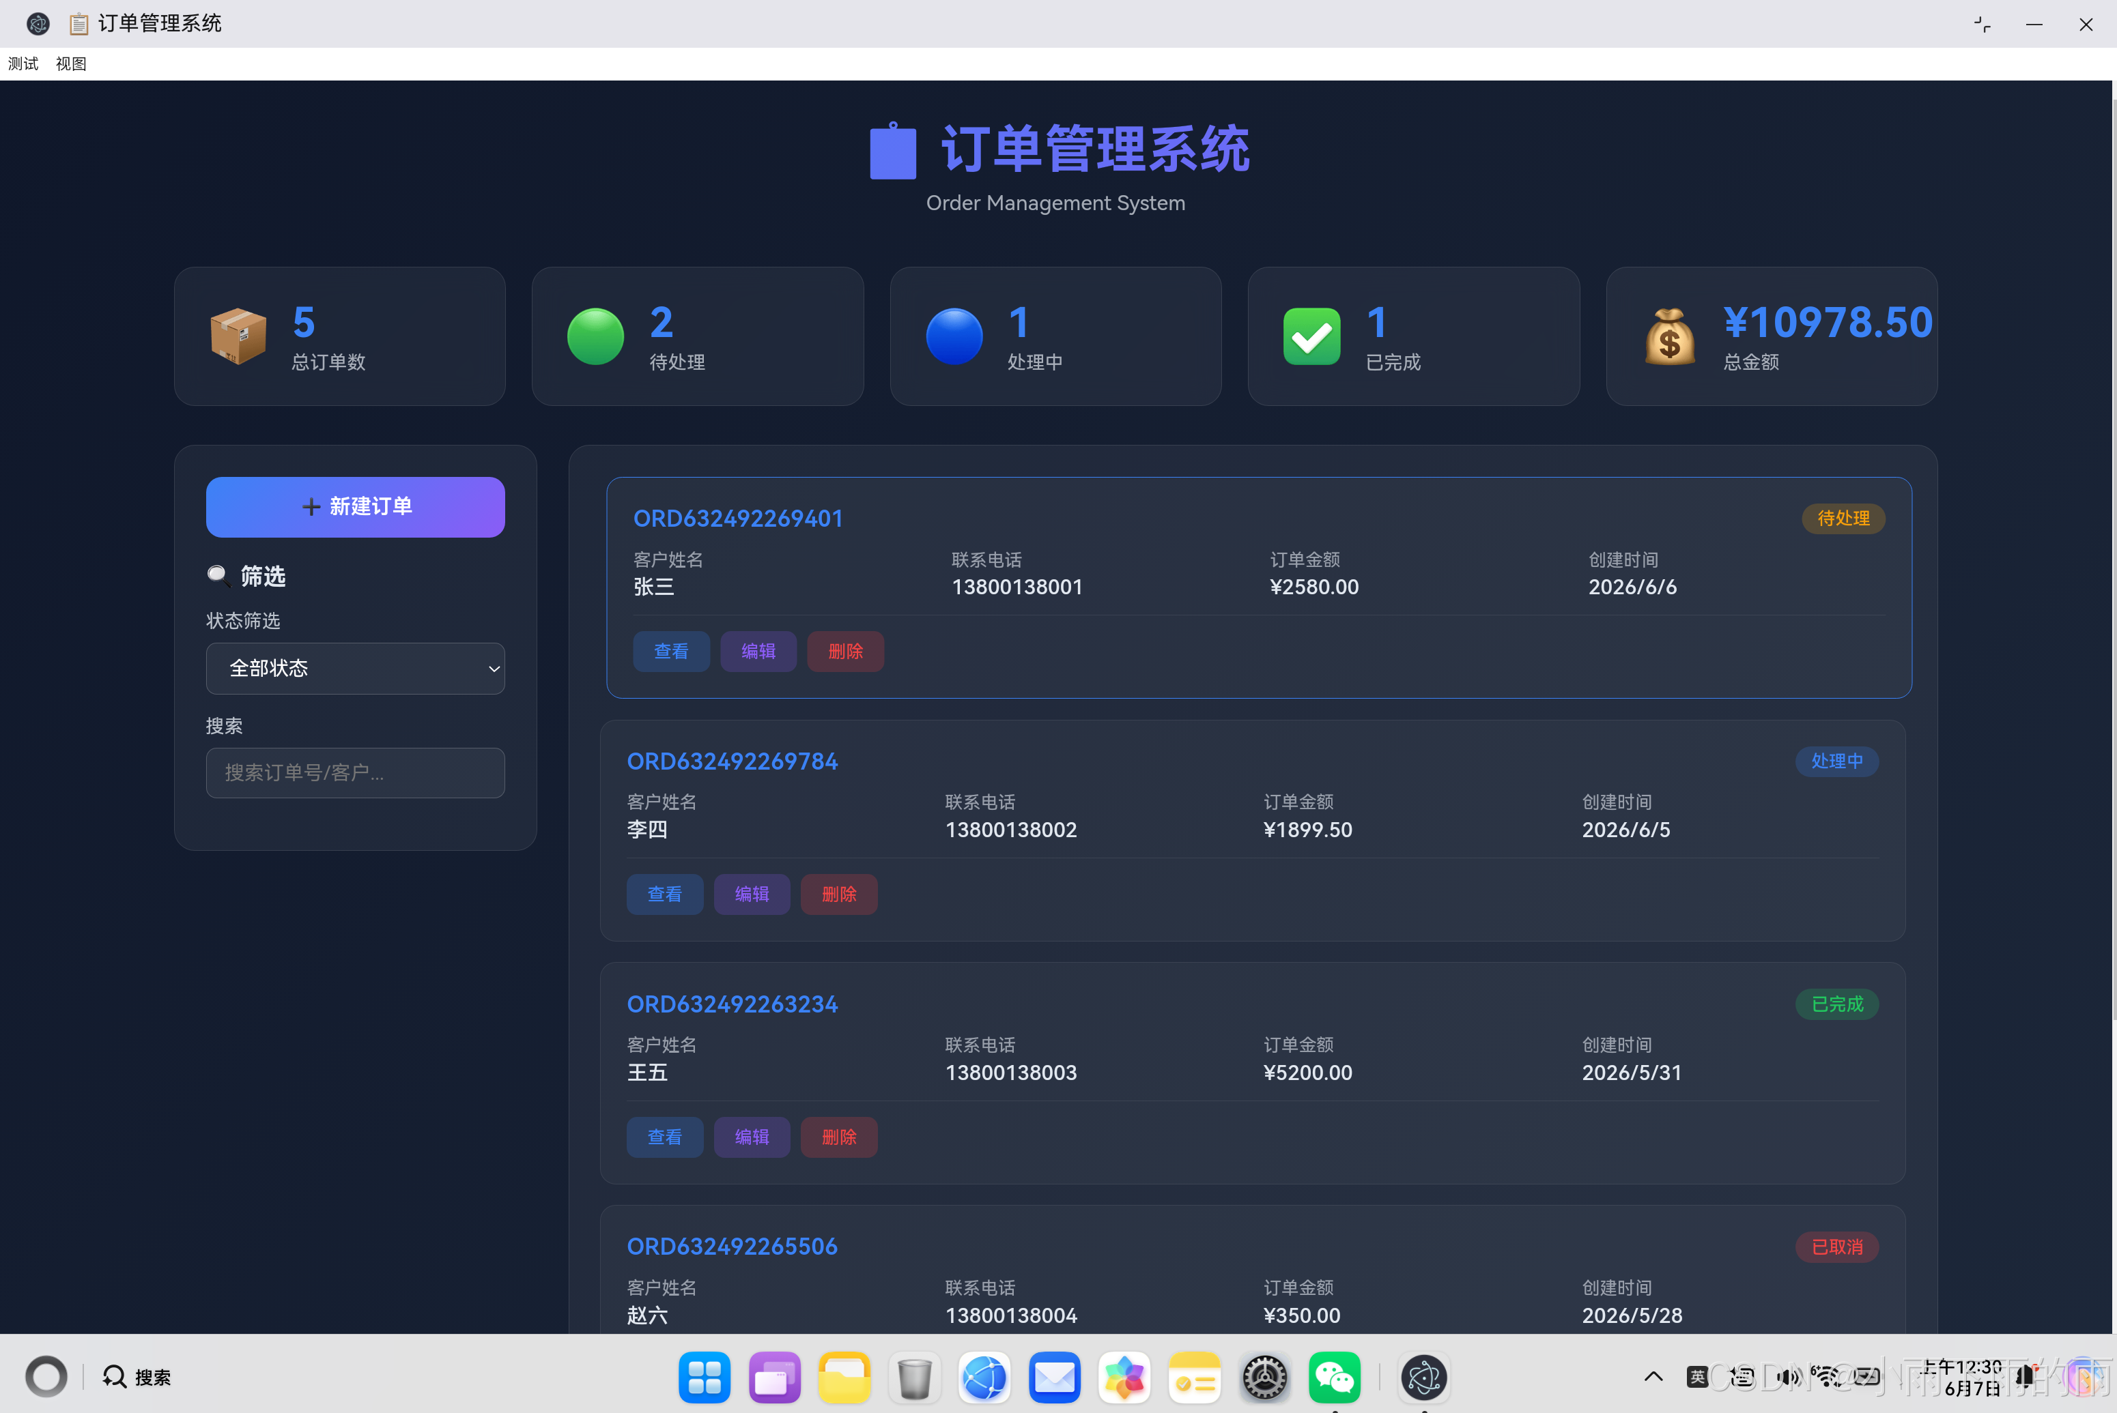Click the total amount ¥10978.50
Image resolution: width=2117 pixels, height=1413 pixels.
pyautogui.click(x=1828, y=323)
